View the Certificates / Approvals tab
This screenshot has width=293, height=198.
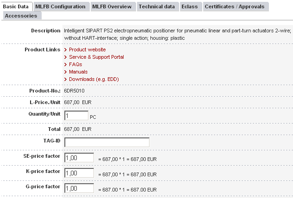[x=236, y=6]
